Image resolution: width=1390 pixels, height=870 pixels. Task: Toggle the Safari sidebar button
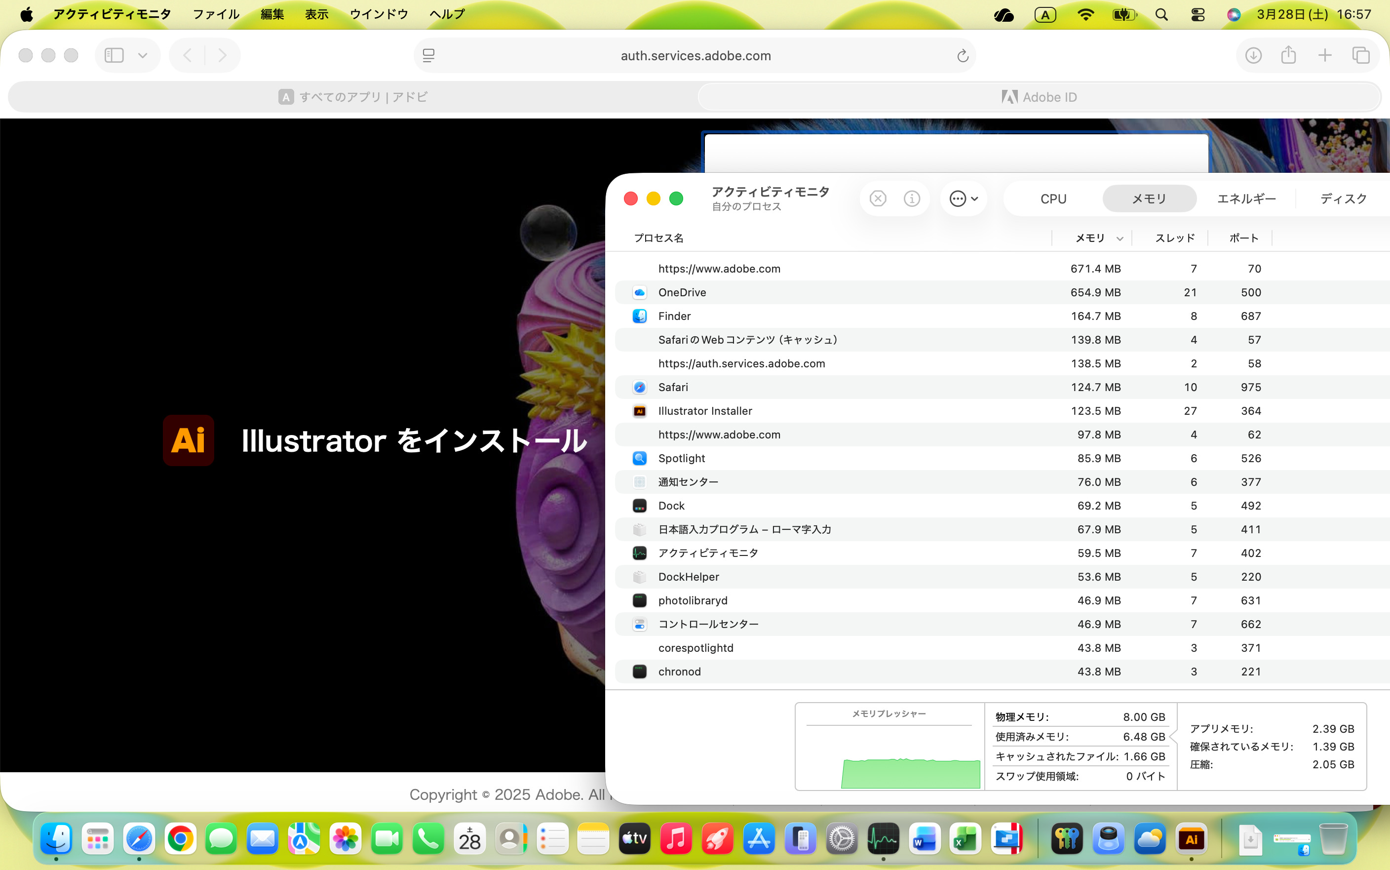point(114,55)
